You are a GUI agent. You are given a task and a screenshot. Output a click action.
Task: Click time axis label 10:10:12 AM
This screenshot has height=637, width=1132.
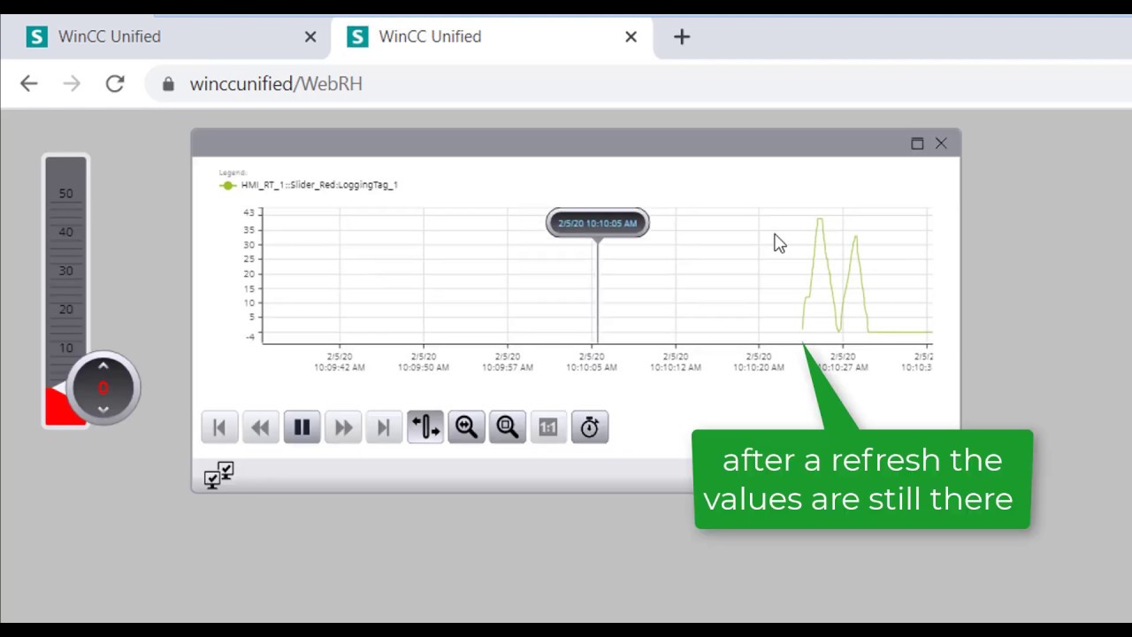676,362
